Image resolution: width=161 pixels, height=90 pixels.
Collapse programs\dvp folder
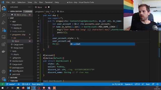click(19, 34)
